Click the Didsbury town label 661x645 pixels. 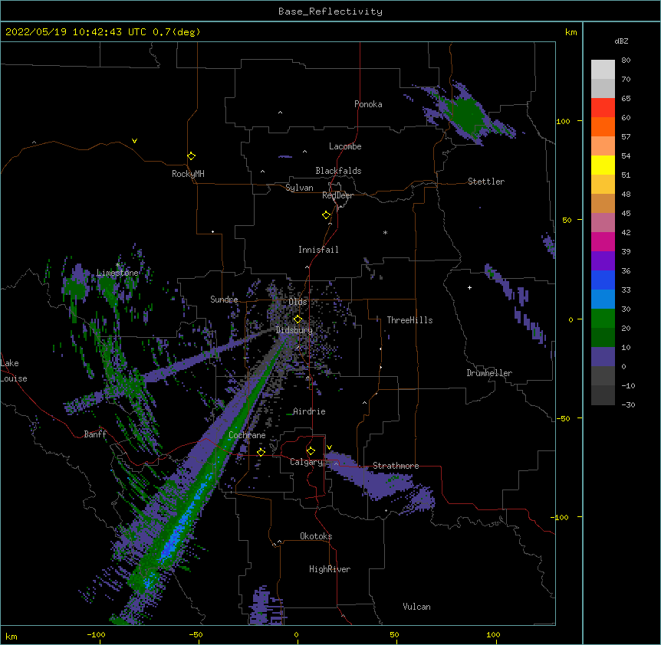click(294, 330)
